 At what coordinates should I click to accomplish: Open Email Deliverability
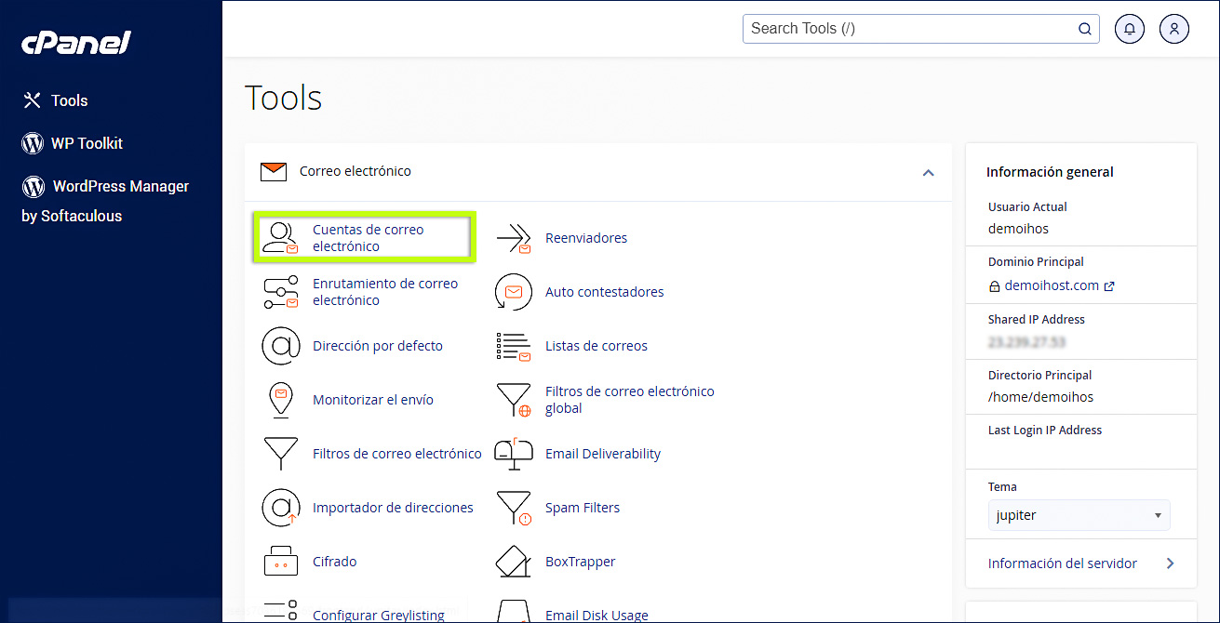point(605,453)
